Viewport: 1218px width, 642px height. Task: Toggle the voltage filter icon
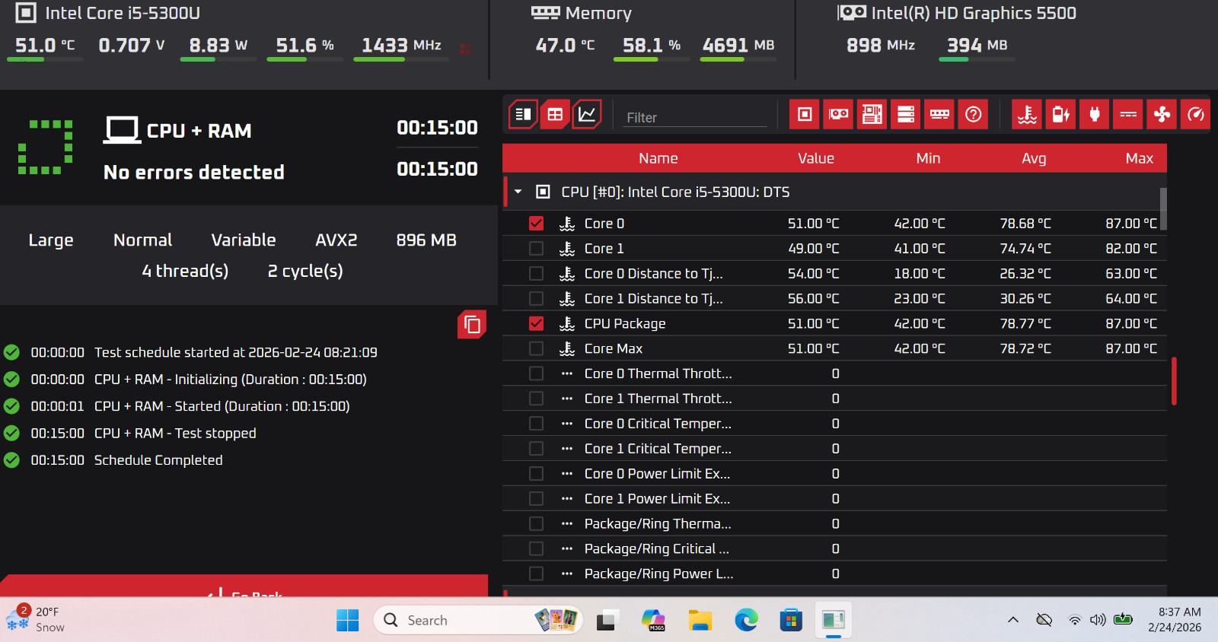pos(1128,114)
